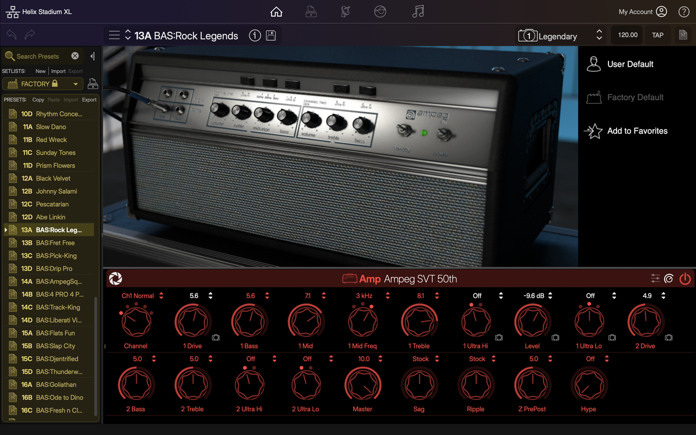
Task: Toggle the Amp block power bypass button
Action: [685, 279]
